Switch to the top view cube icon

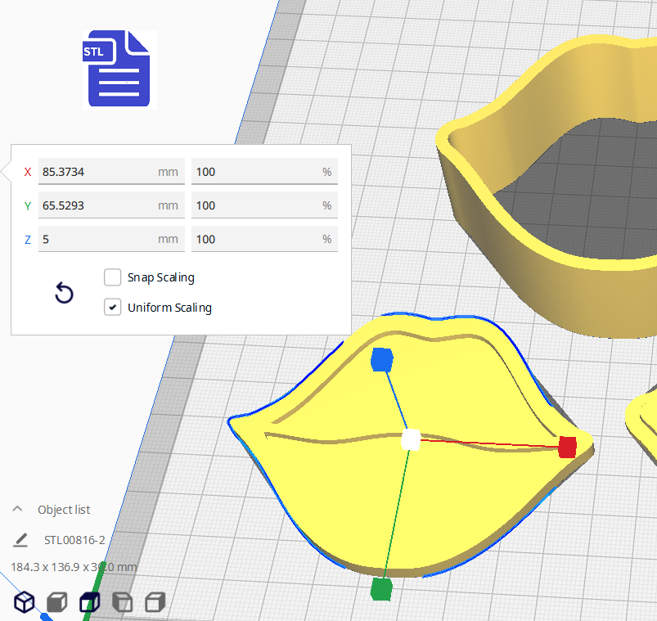[88, 603]
